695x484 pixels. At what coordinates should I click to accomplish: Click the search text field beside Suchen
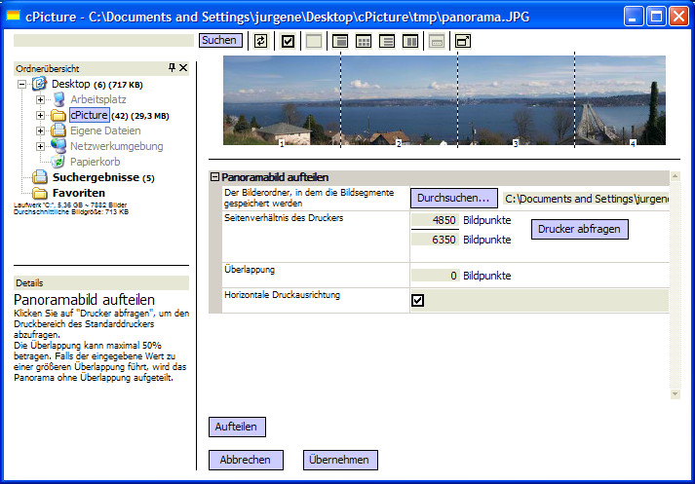pos(104,41)
